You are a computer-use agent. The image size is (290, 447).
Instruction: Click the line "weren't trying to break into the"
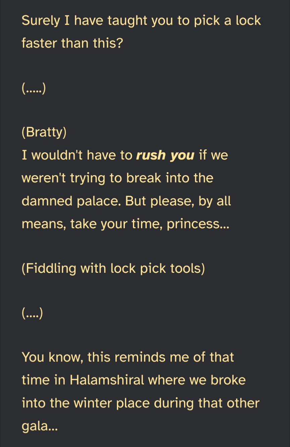117,178
